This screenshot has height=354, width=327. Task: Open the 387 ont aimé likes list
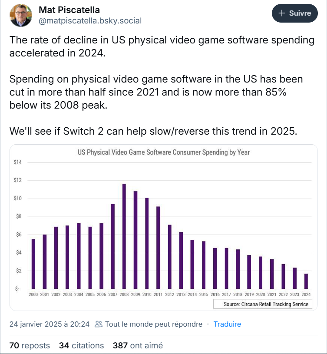(138, 346)
